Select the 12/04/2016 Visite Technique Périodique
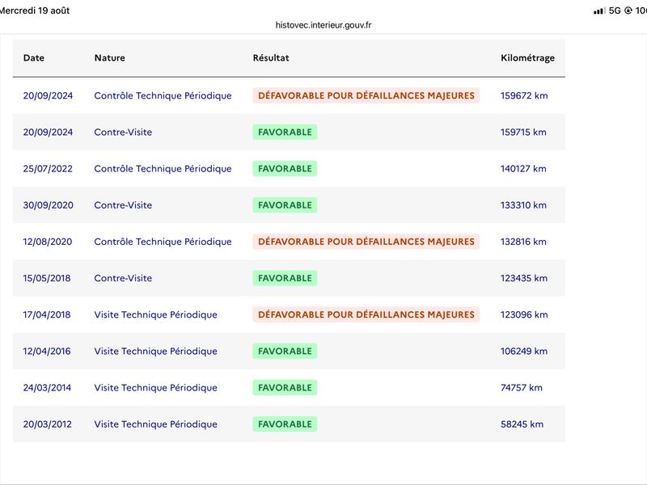Image resolution: width=647 pixels, height=485 pixels. coord(289,351)
